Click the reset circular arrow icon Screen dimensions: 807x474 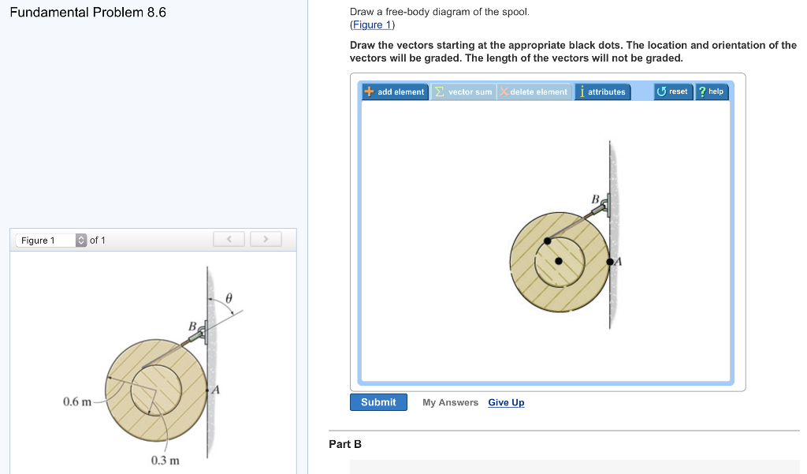click(661, 91)
